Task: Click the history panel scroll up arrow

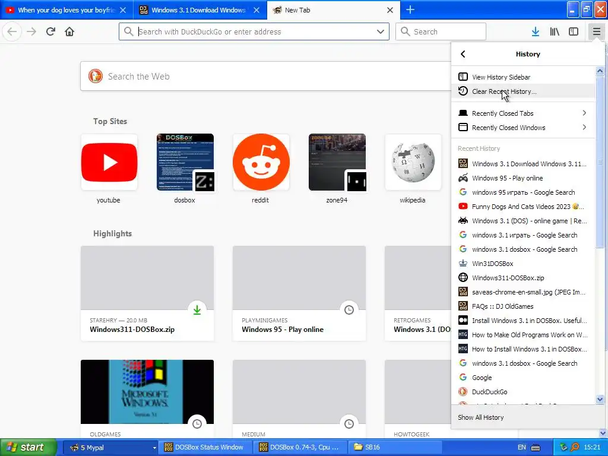Action: point(600,71)
